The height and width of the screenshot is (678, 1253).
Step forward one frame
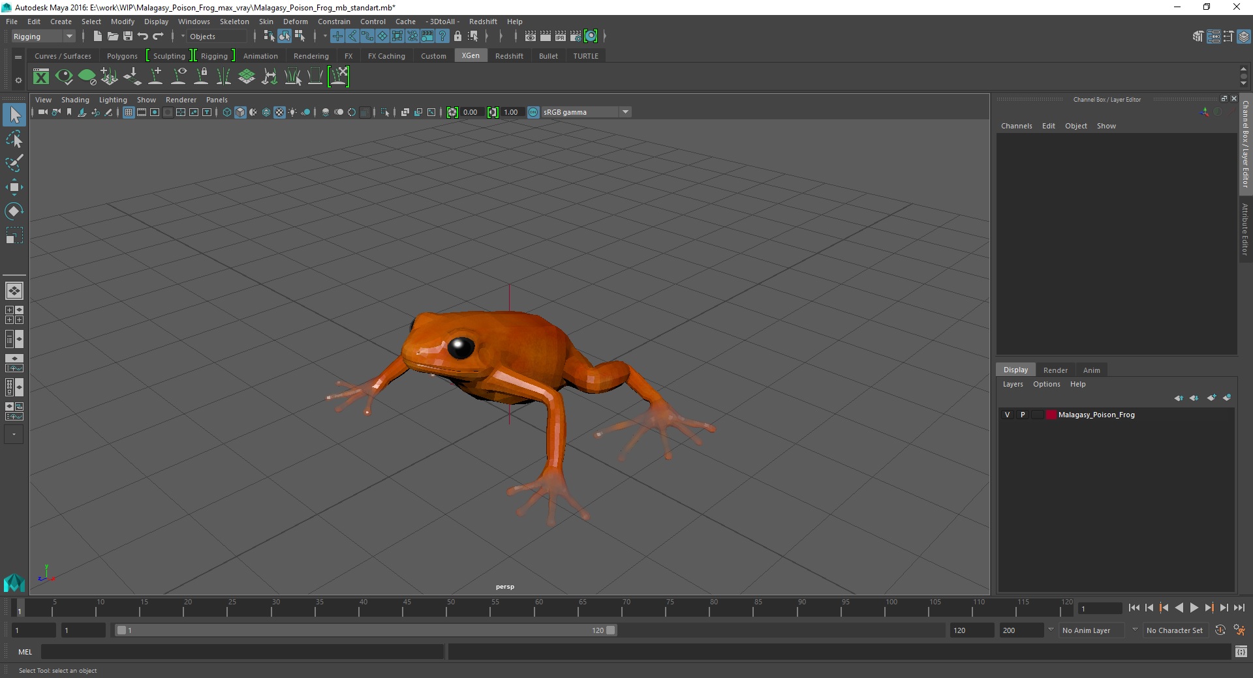pos(1224,608)
